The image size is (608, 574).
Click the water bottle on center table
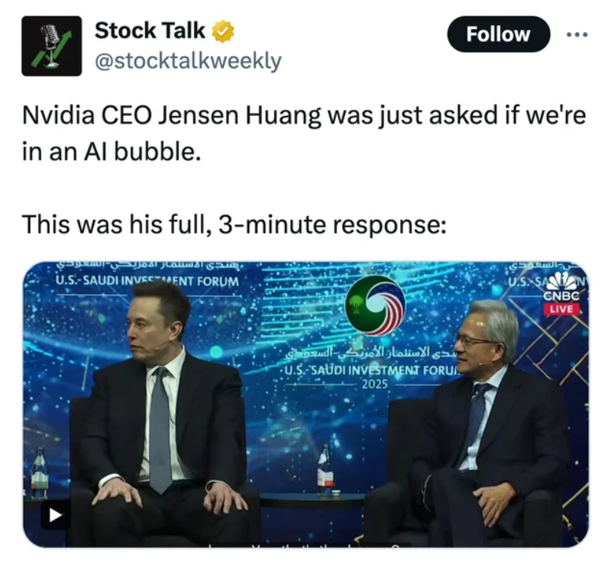325,469
